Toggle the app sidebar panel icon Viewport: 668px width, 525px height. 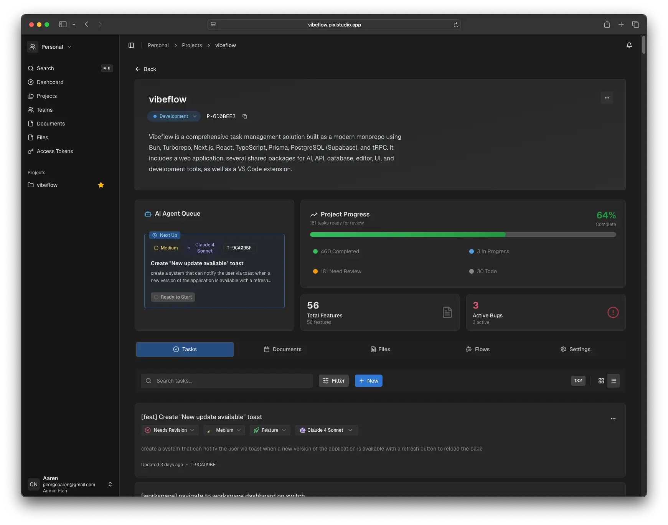pos(131,45)
